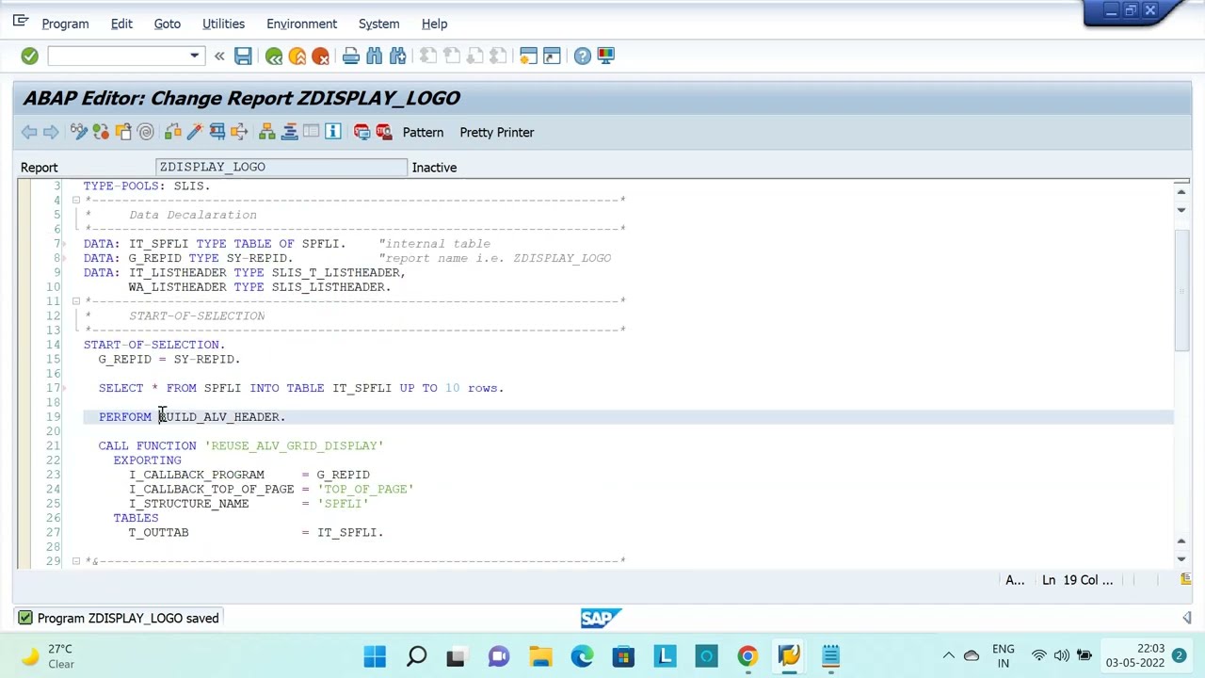Click 'REUSE_ALV_GRID_DISPLAY' function name text

pos(294,446)
